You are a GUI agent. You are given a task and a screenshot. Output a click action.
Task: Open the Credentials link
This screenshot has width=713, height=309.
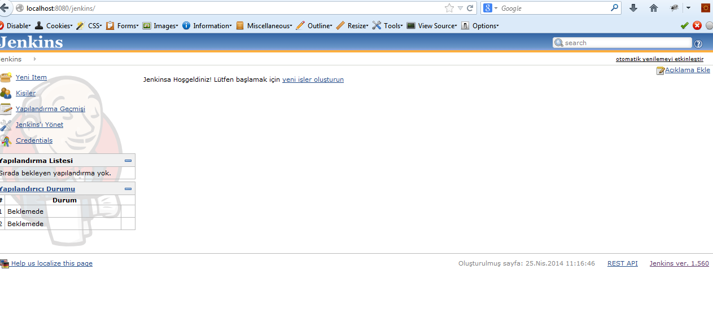[x=34, y=140]
